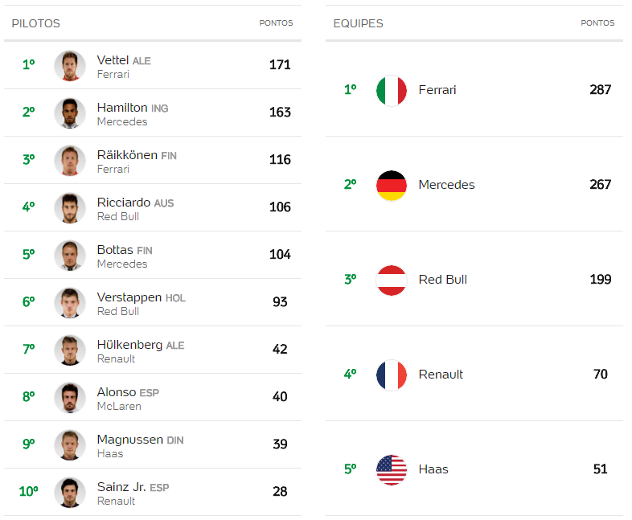Click the Italian flag icon next to Ferrari
632x520 pixels.
click(x=391, y=90)
